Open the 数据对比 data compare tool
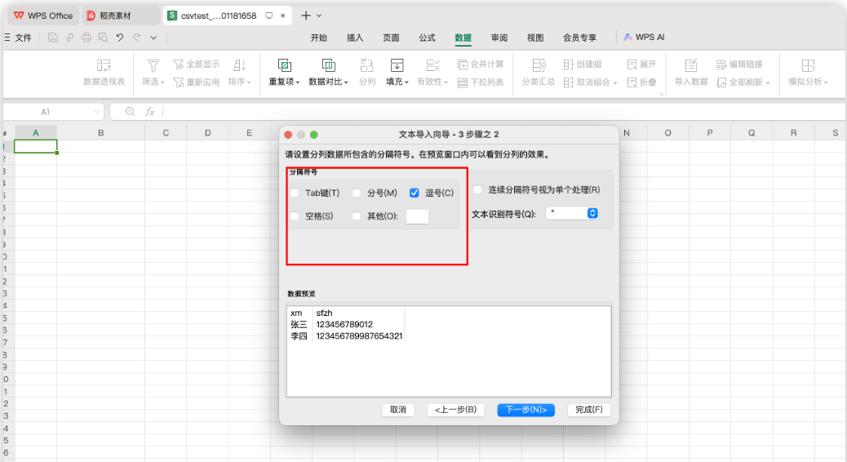This screenshot has height=462, width=847. click(x=328, y=66)
